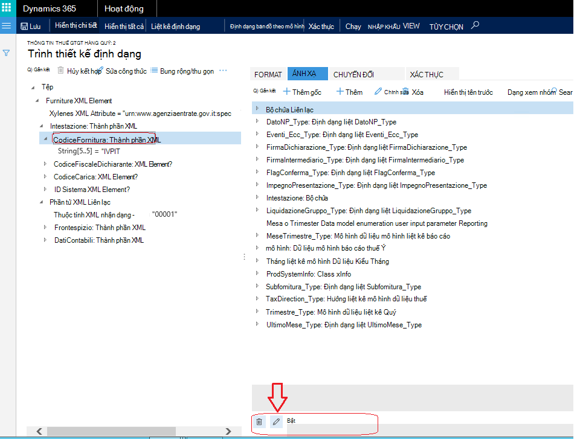Screen dimensions: 580x439
Task: Click right arrow of horizontal scrollbar
Action: (x=228, y=431)
